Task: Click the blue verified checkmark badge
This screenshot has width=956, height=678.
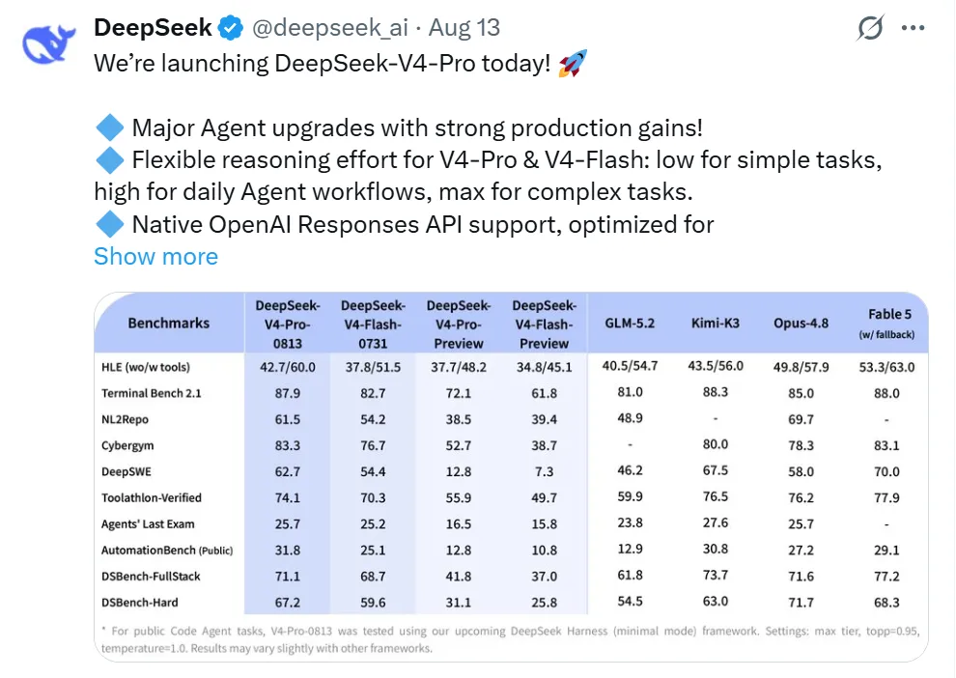Action: 231,28
